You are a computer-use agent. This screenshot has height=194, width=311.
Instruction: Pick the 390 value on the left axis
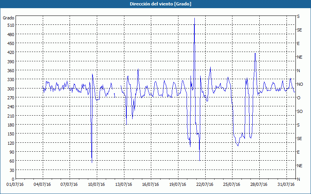(x=11, y=62)
